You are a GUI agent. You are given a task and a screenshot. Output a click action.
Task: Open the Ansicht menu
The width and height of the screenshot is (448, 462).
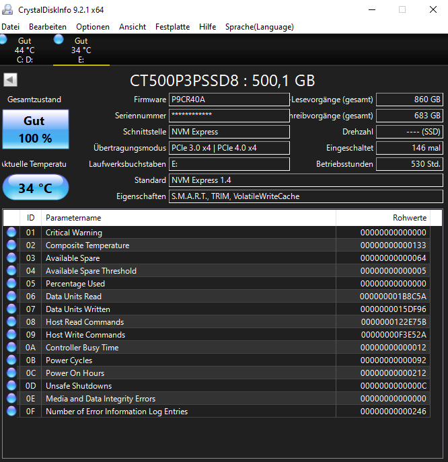133,27
